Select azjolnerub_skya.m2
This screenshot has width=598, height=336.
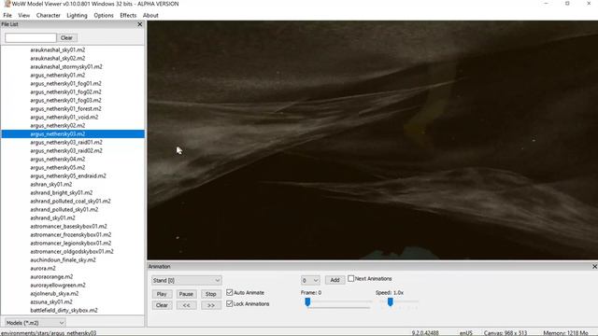(x=54, y=293)
